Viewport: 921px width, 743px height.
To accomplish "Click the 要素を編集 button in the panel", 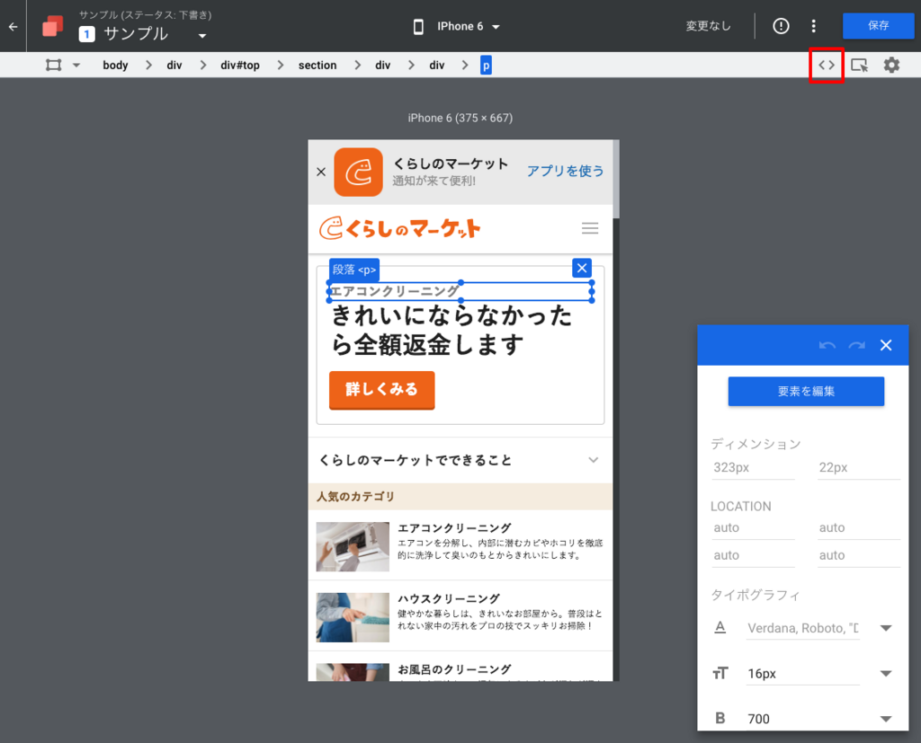I will [x=805, y=391].
